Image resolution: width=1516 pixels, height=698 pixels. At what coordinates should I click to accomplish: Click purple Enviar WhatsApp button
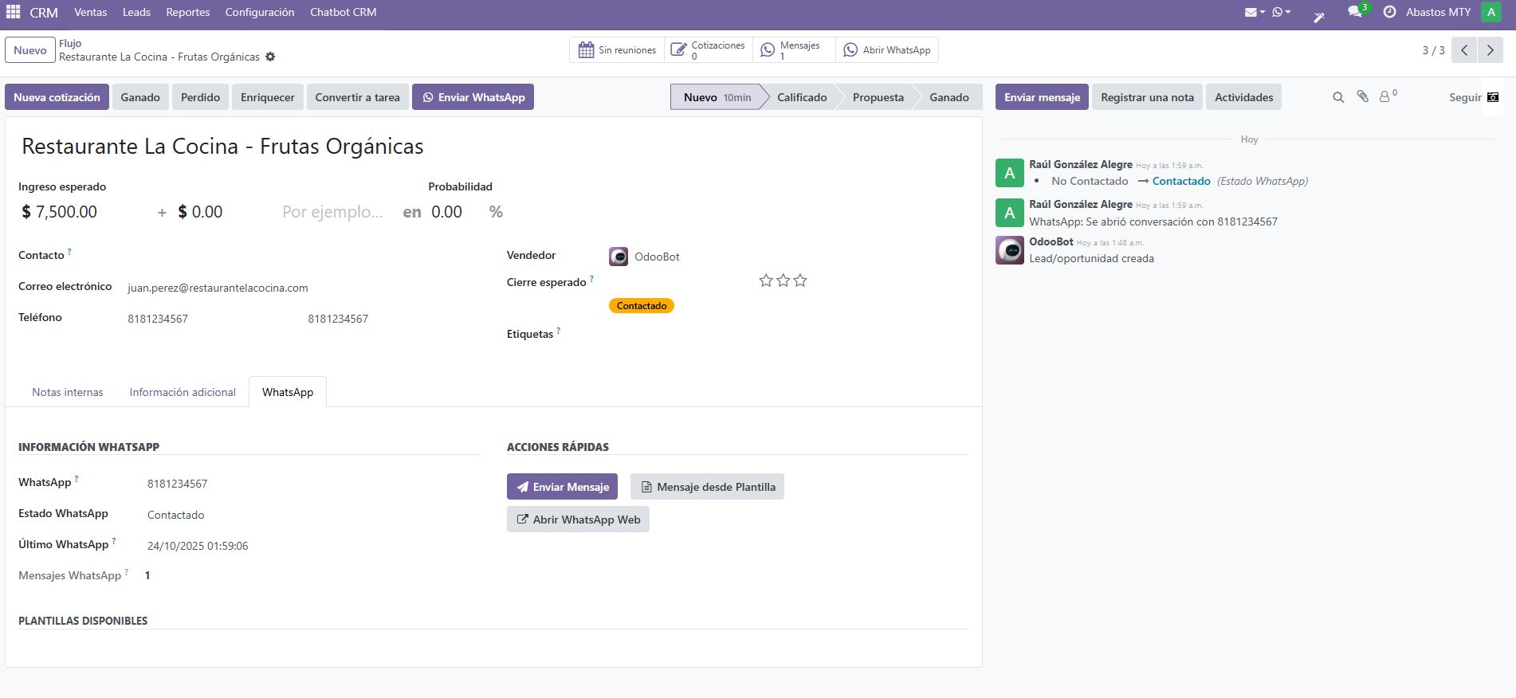(x=473, y=97)
